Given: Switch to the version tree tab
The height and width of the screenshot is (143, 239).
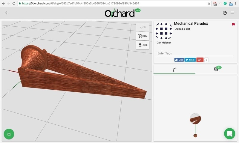Looking at the screenshot, I should [174, 70].
